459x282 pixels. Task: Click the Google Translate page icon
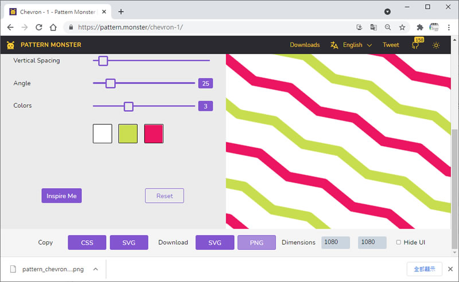point(374,27)
